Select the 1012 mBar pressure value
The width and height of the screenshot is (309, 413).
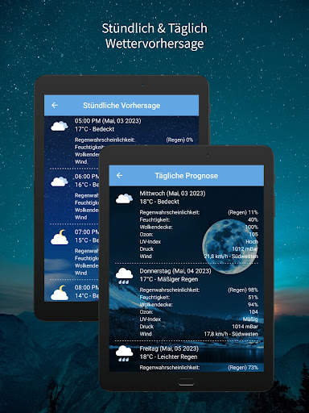tap(245, 248)
